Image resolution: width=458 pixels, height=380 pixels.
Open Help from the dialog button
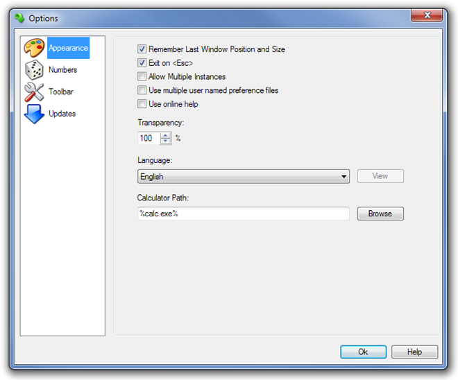click(414, 352)
